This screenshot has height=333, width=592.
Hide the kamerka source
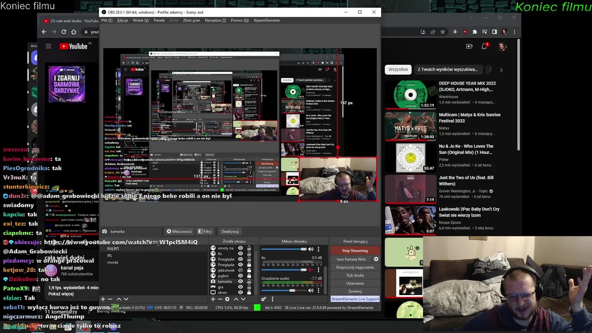click(240, 282)
